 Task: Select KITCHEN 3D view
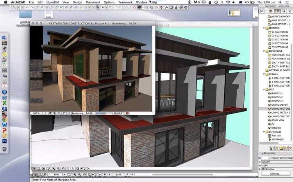(275, 128)
